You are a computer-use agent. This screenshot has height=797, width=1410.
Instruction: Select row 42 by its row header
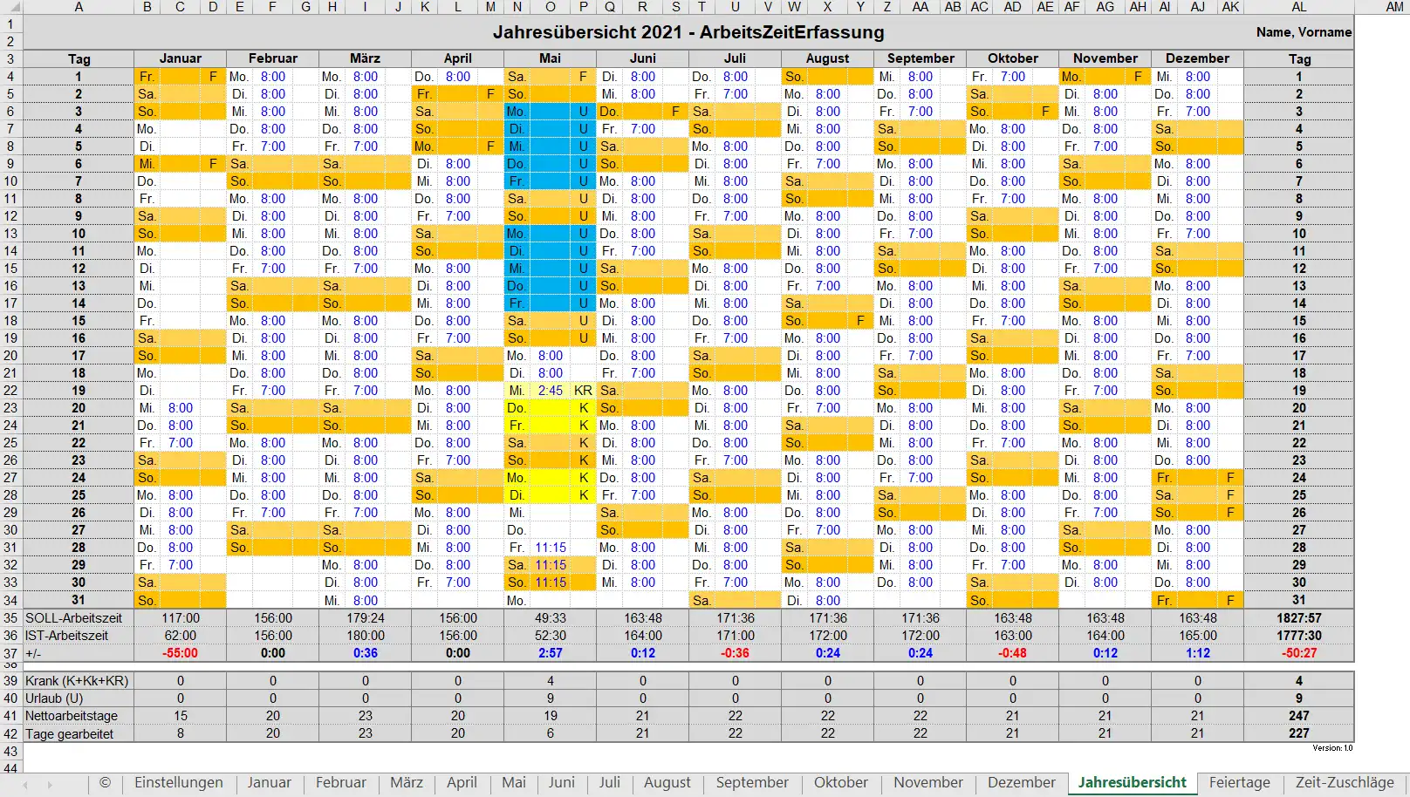tap(10, 733)
